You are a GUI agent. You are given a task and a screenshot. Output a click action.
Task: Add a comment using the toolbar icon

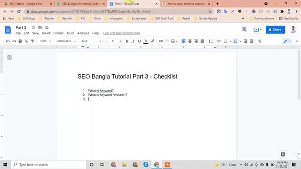pyautogui.click(x=167, y=41)
